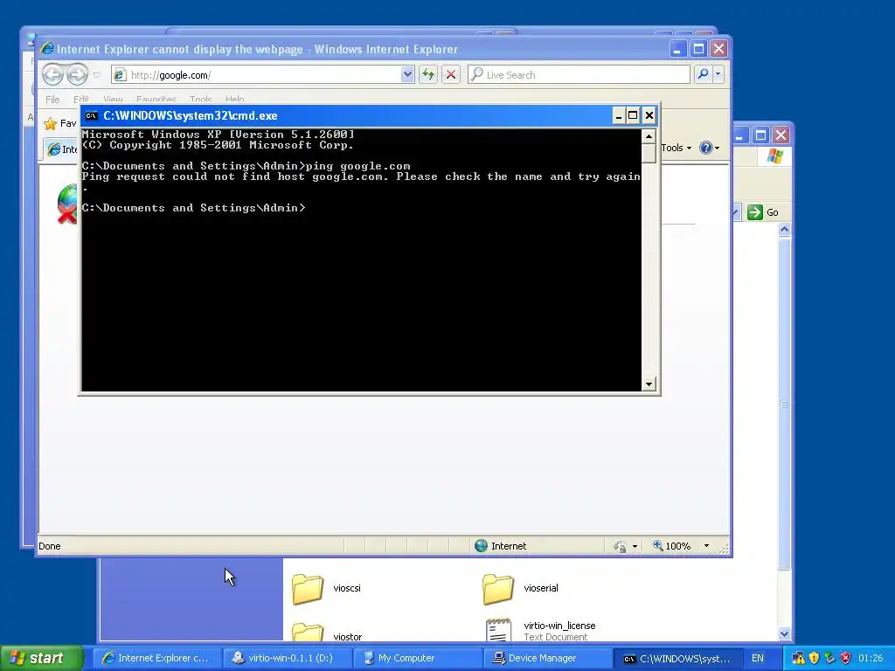Image resolution: width=895 pixels, height=671 pixels.
Task: Switch to Internet Explorer taskbar button
Action: pyautogui.click(x=156, y=658)
